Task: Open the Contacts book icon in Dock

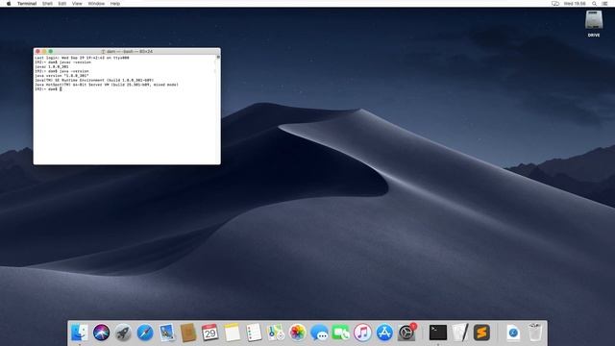Action: click(x=188, y=333)
